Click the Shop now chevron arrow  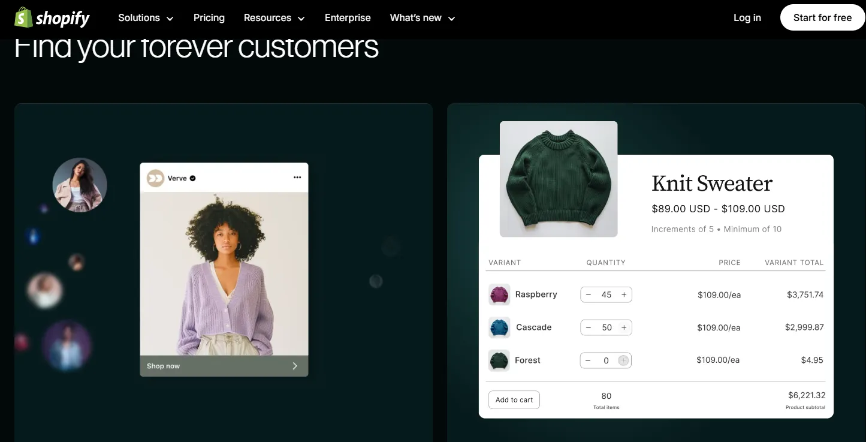pos(294,365)
